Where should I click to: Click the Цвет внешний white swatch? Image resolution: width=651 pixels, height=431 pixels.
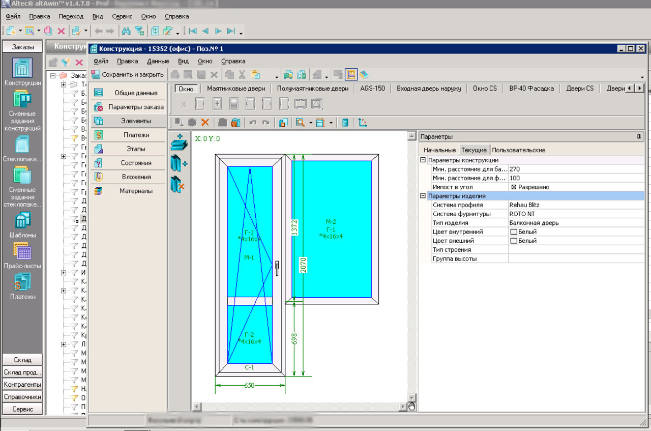pyautogui.click(x=514, y=241)
